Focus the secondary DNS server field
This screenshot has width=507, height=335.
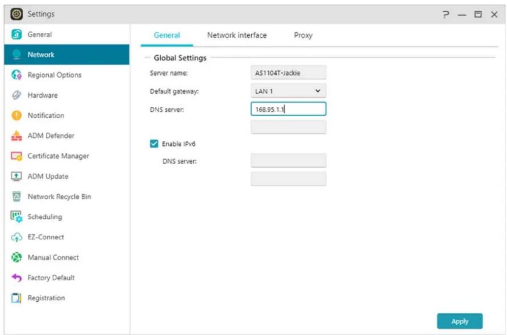tap(288, 127)
